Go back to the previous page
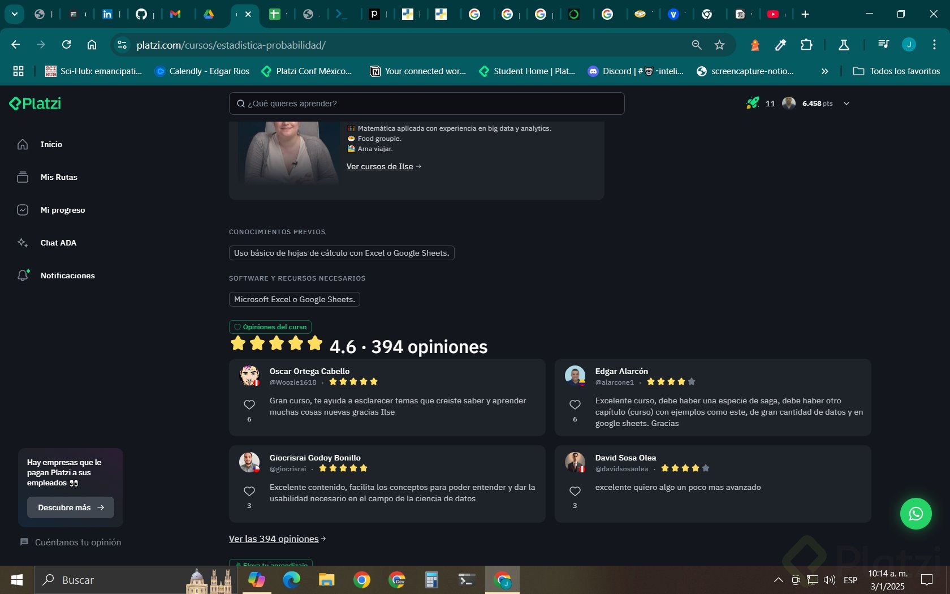The image size is (950, 594). tap(15, 45)
